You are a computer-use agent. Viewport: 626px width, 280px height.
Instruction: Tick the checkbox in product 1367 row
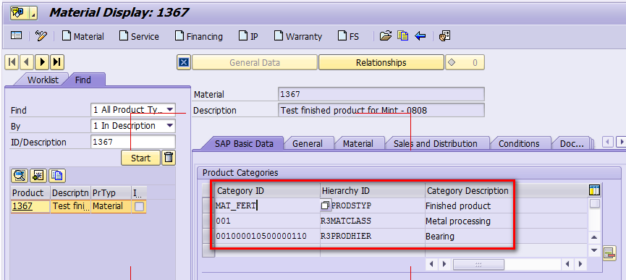click(140, 206)
